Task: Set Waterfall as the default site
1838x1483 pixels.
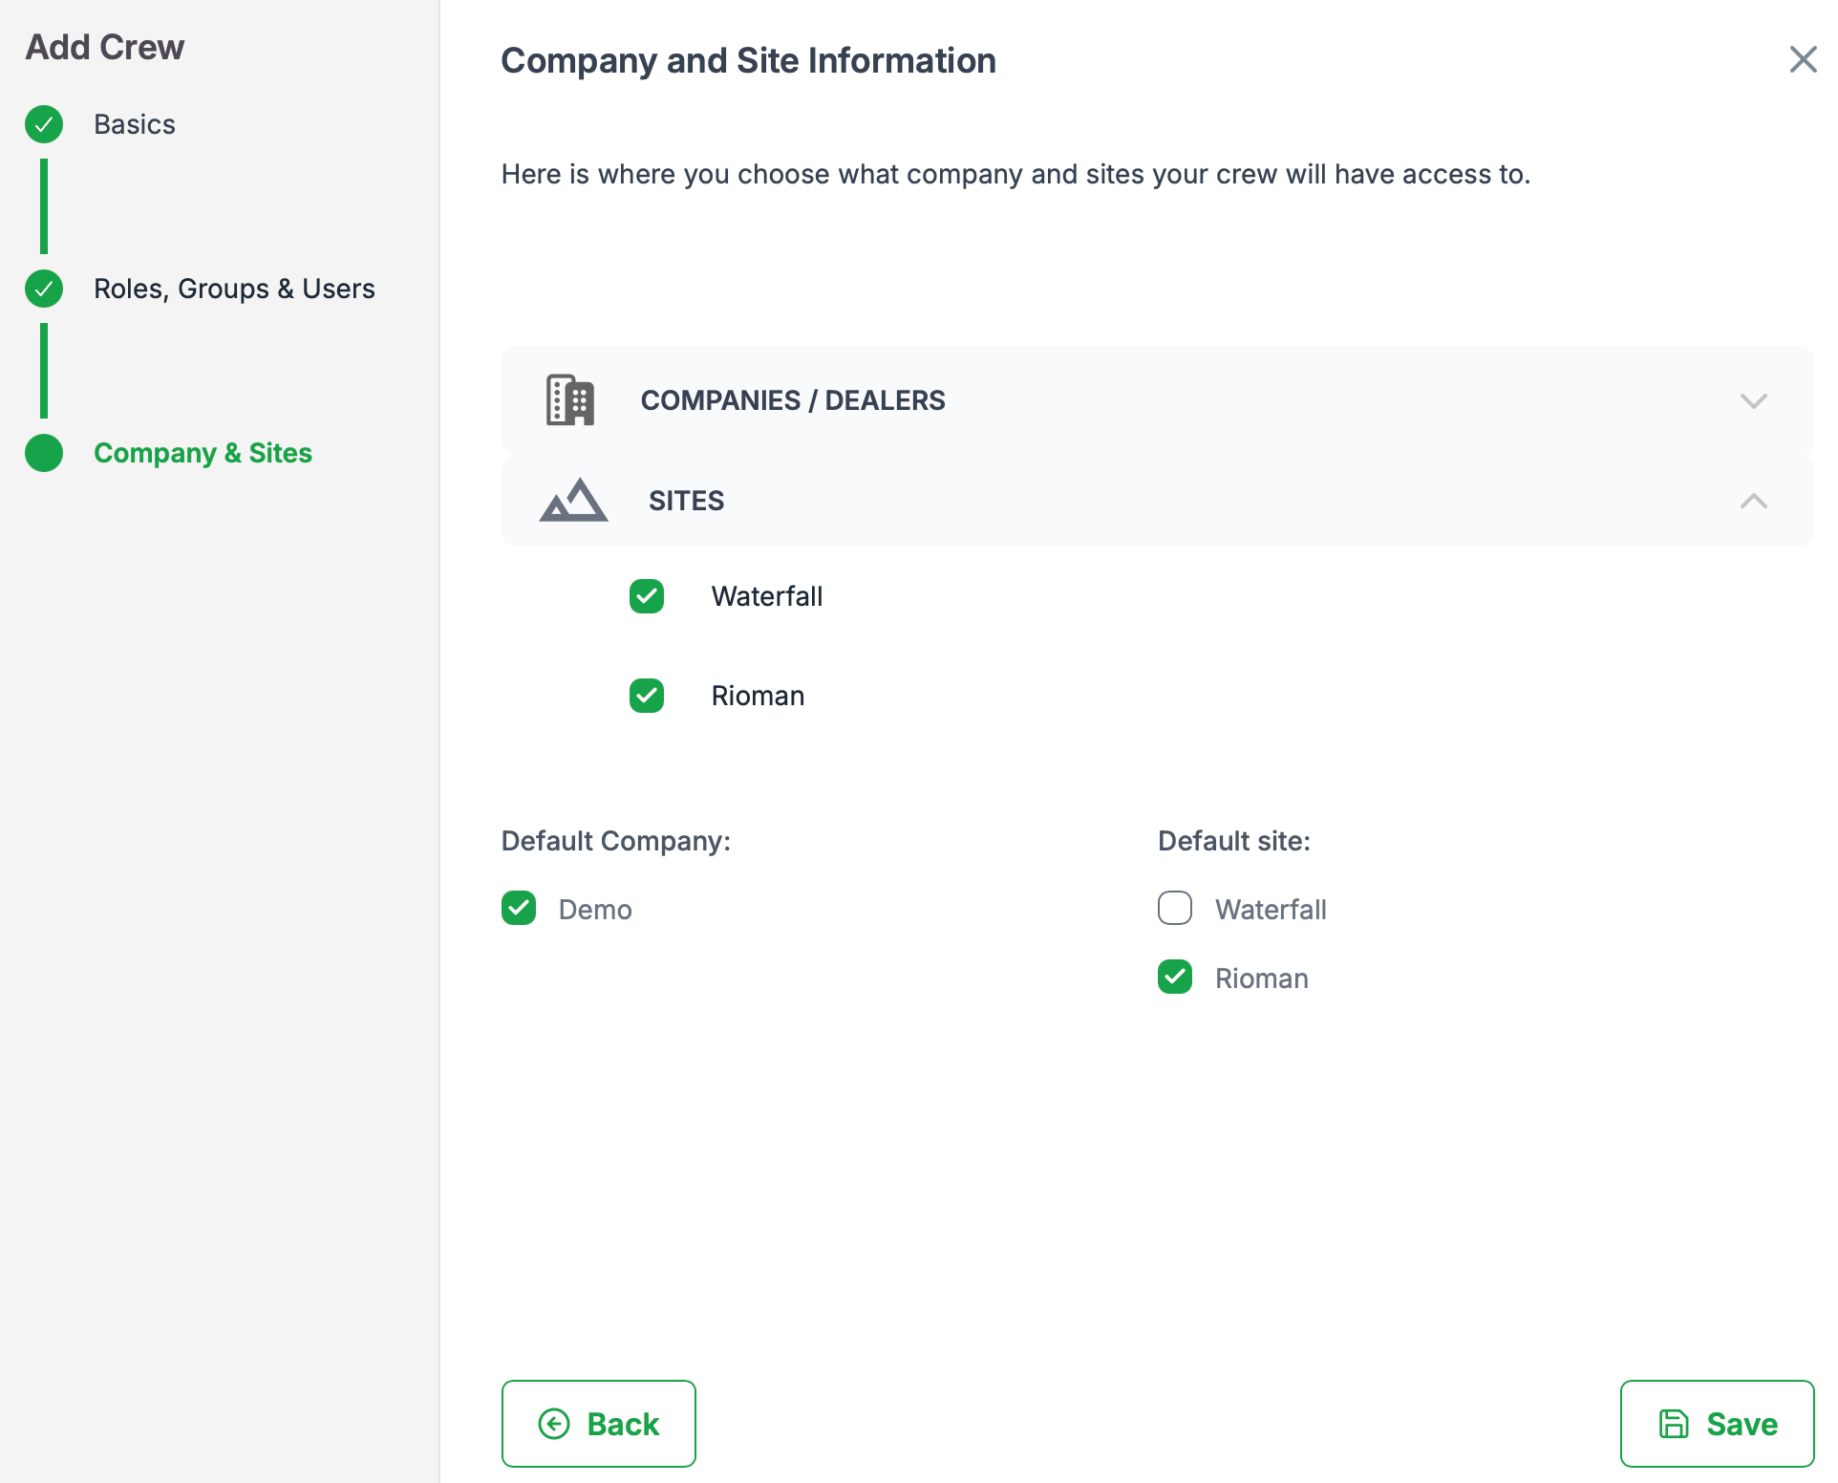Action: pyautogui.click(x=1175, y=908)
